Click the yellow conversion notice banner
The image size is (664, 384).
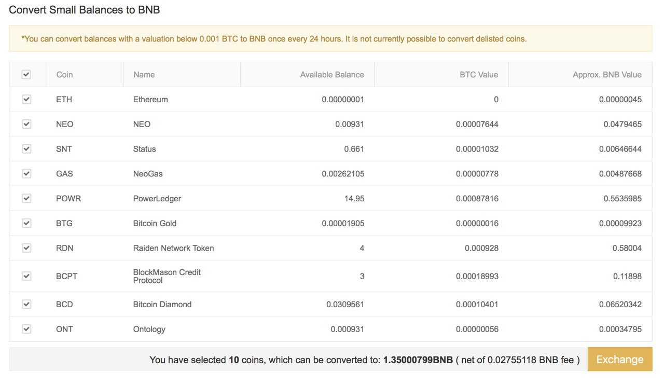click(330, 38)
